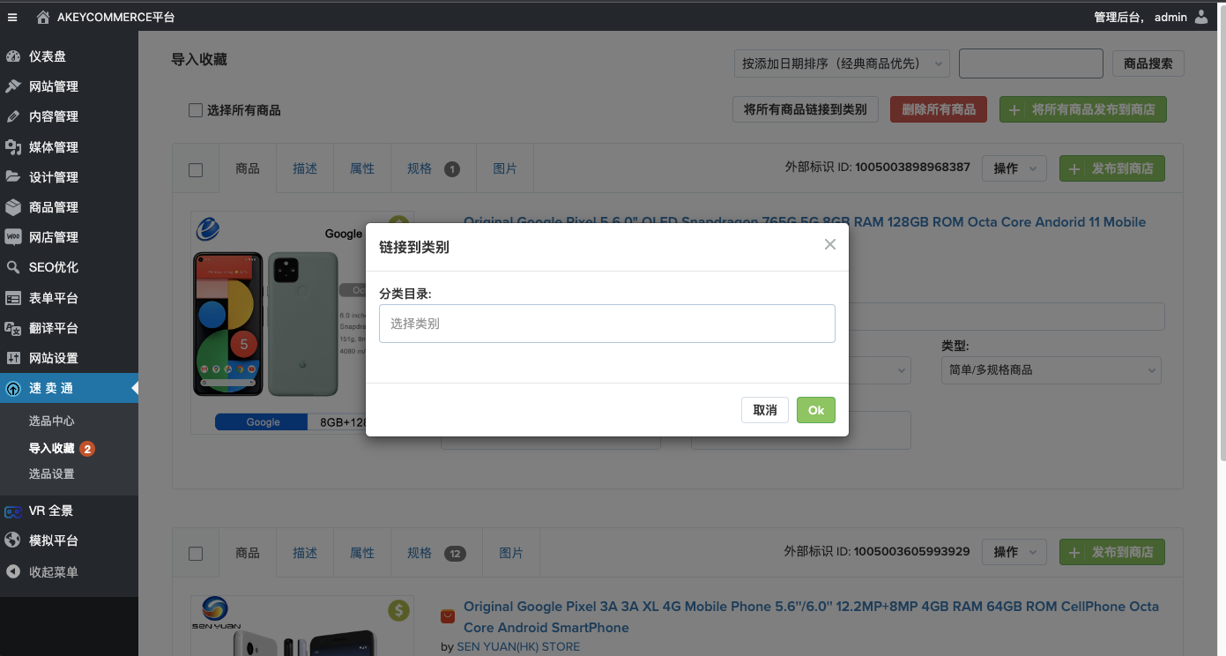
Task: Open 选品设置 submenu item
Action: 52,474
